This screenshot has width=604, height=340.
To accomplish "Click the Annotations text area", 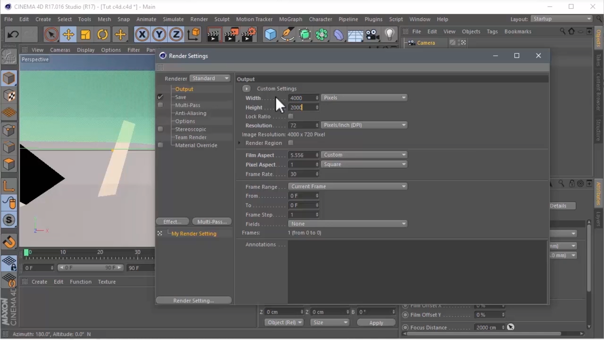I will [x=417, y=272].
